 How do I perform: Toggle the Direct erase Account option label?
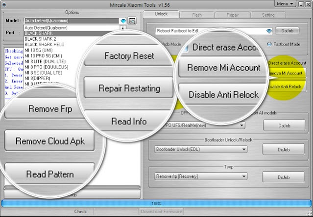click(287, 63)
